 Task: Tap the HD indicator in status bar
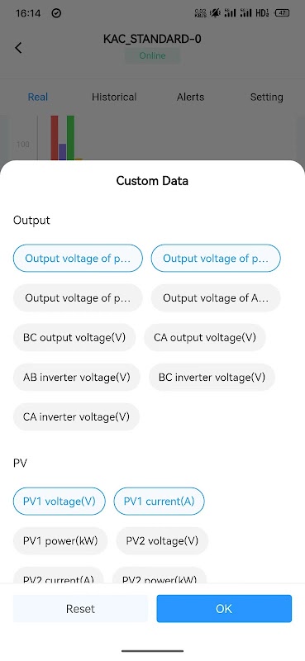point(262,13)
